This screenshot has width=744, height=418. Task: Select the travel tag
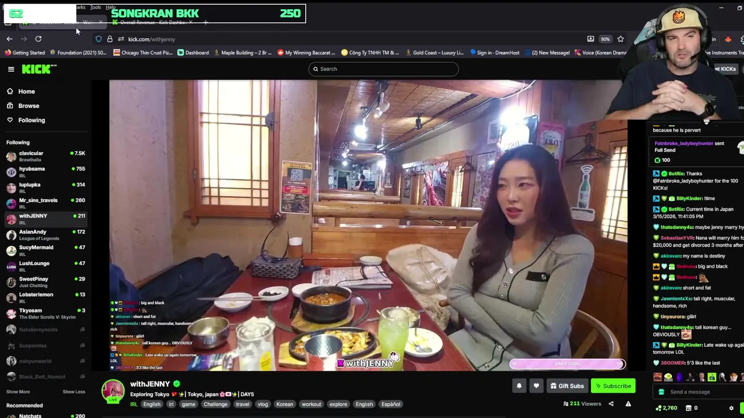pos(242,405)
